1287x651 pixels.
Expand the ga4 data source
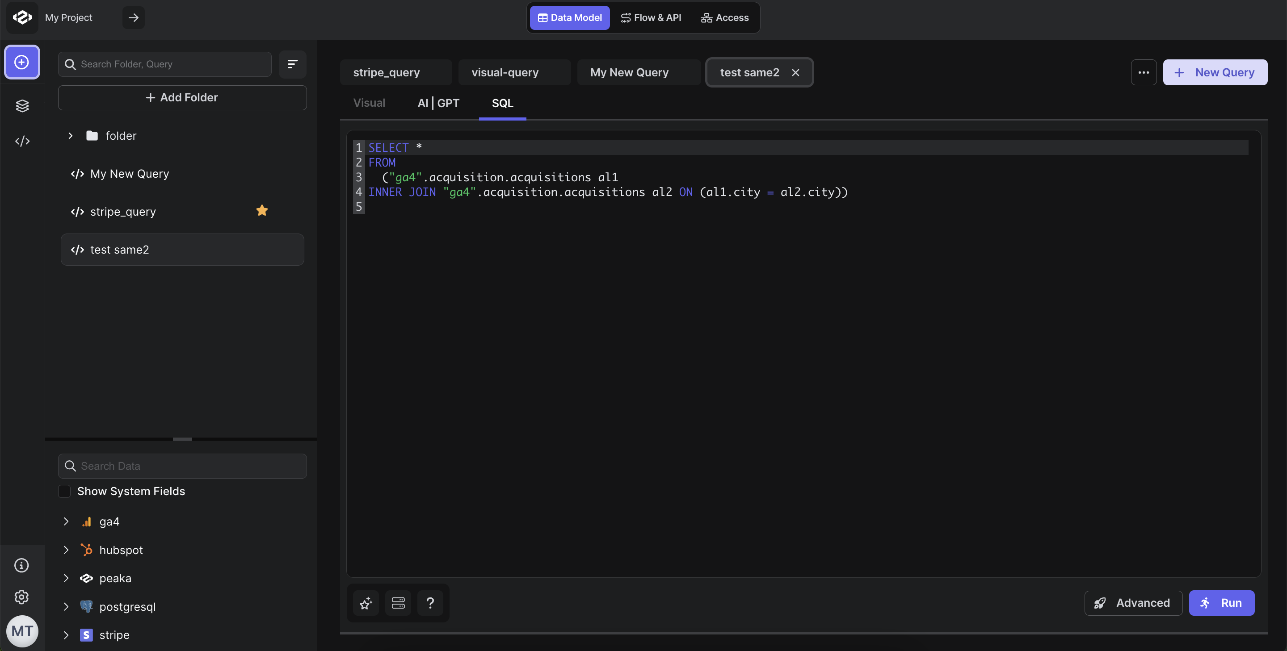coord(66,522)
